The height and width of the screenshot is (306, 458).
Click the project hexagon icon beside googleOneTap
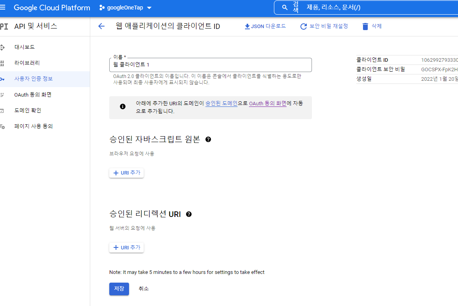102,8
